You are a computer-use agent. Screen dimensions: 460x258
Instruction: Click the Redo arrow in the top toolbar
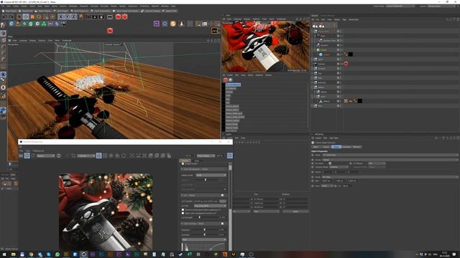11,16
